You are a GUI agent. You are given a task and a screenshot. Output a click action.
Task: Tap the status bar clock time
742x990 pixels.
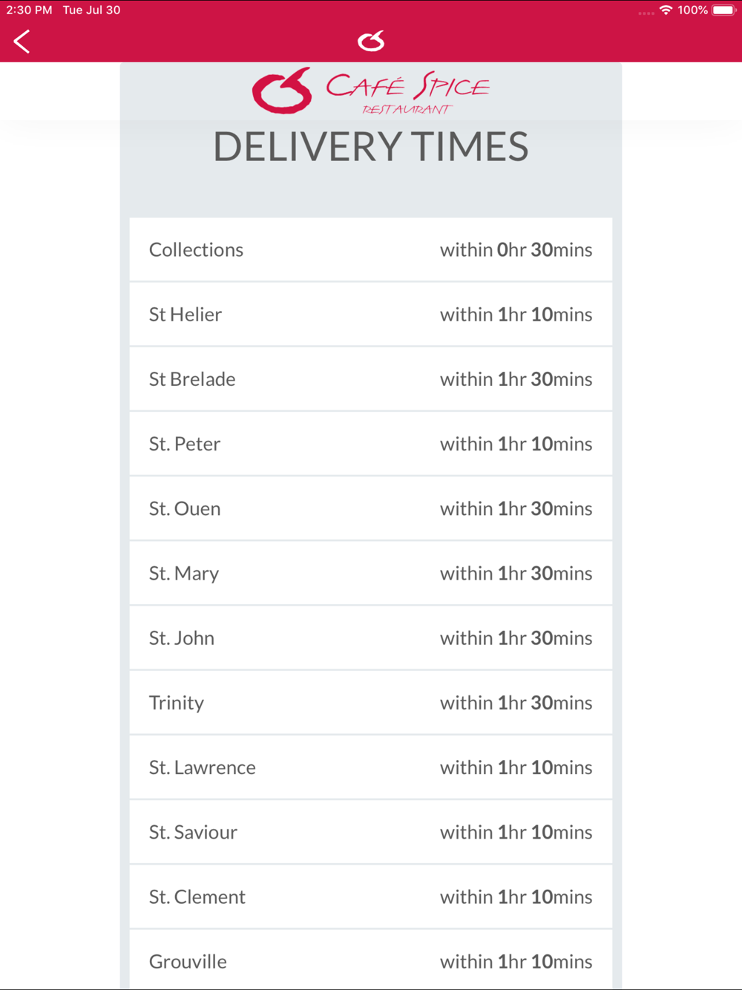(x=29, y=10)
